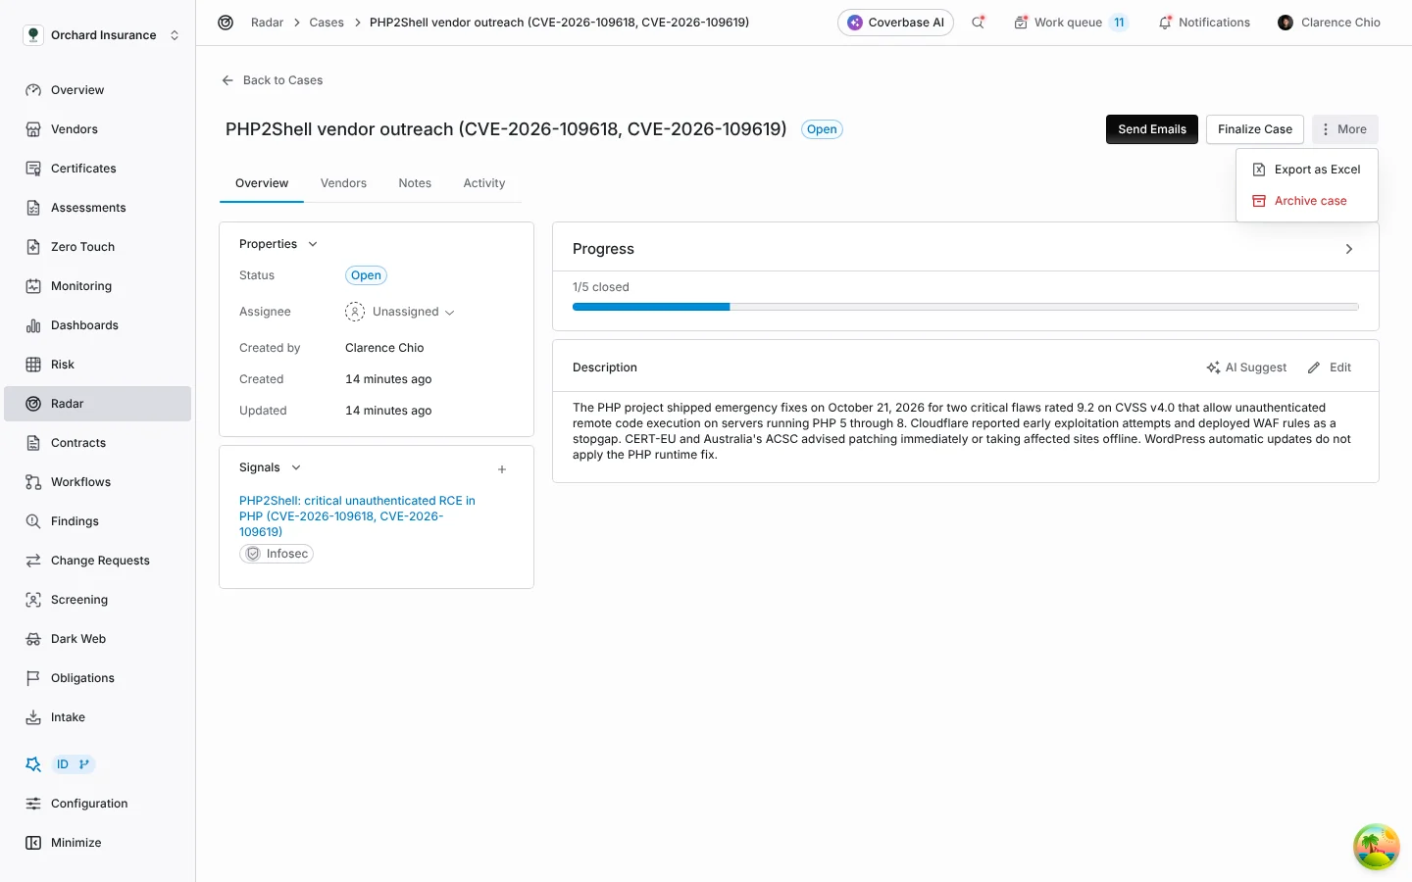Viewport: 1412px width, 882px height.
Task: Click the add signal plus icon
Action: coord(502,469)
